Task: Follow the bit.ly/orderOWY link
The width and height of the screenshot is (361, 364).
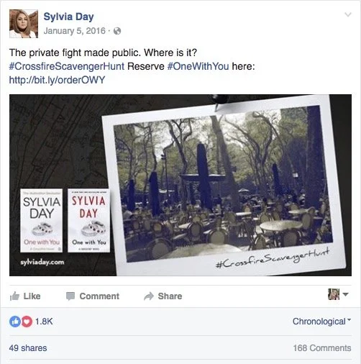Action: point(57,80)
